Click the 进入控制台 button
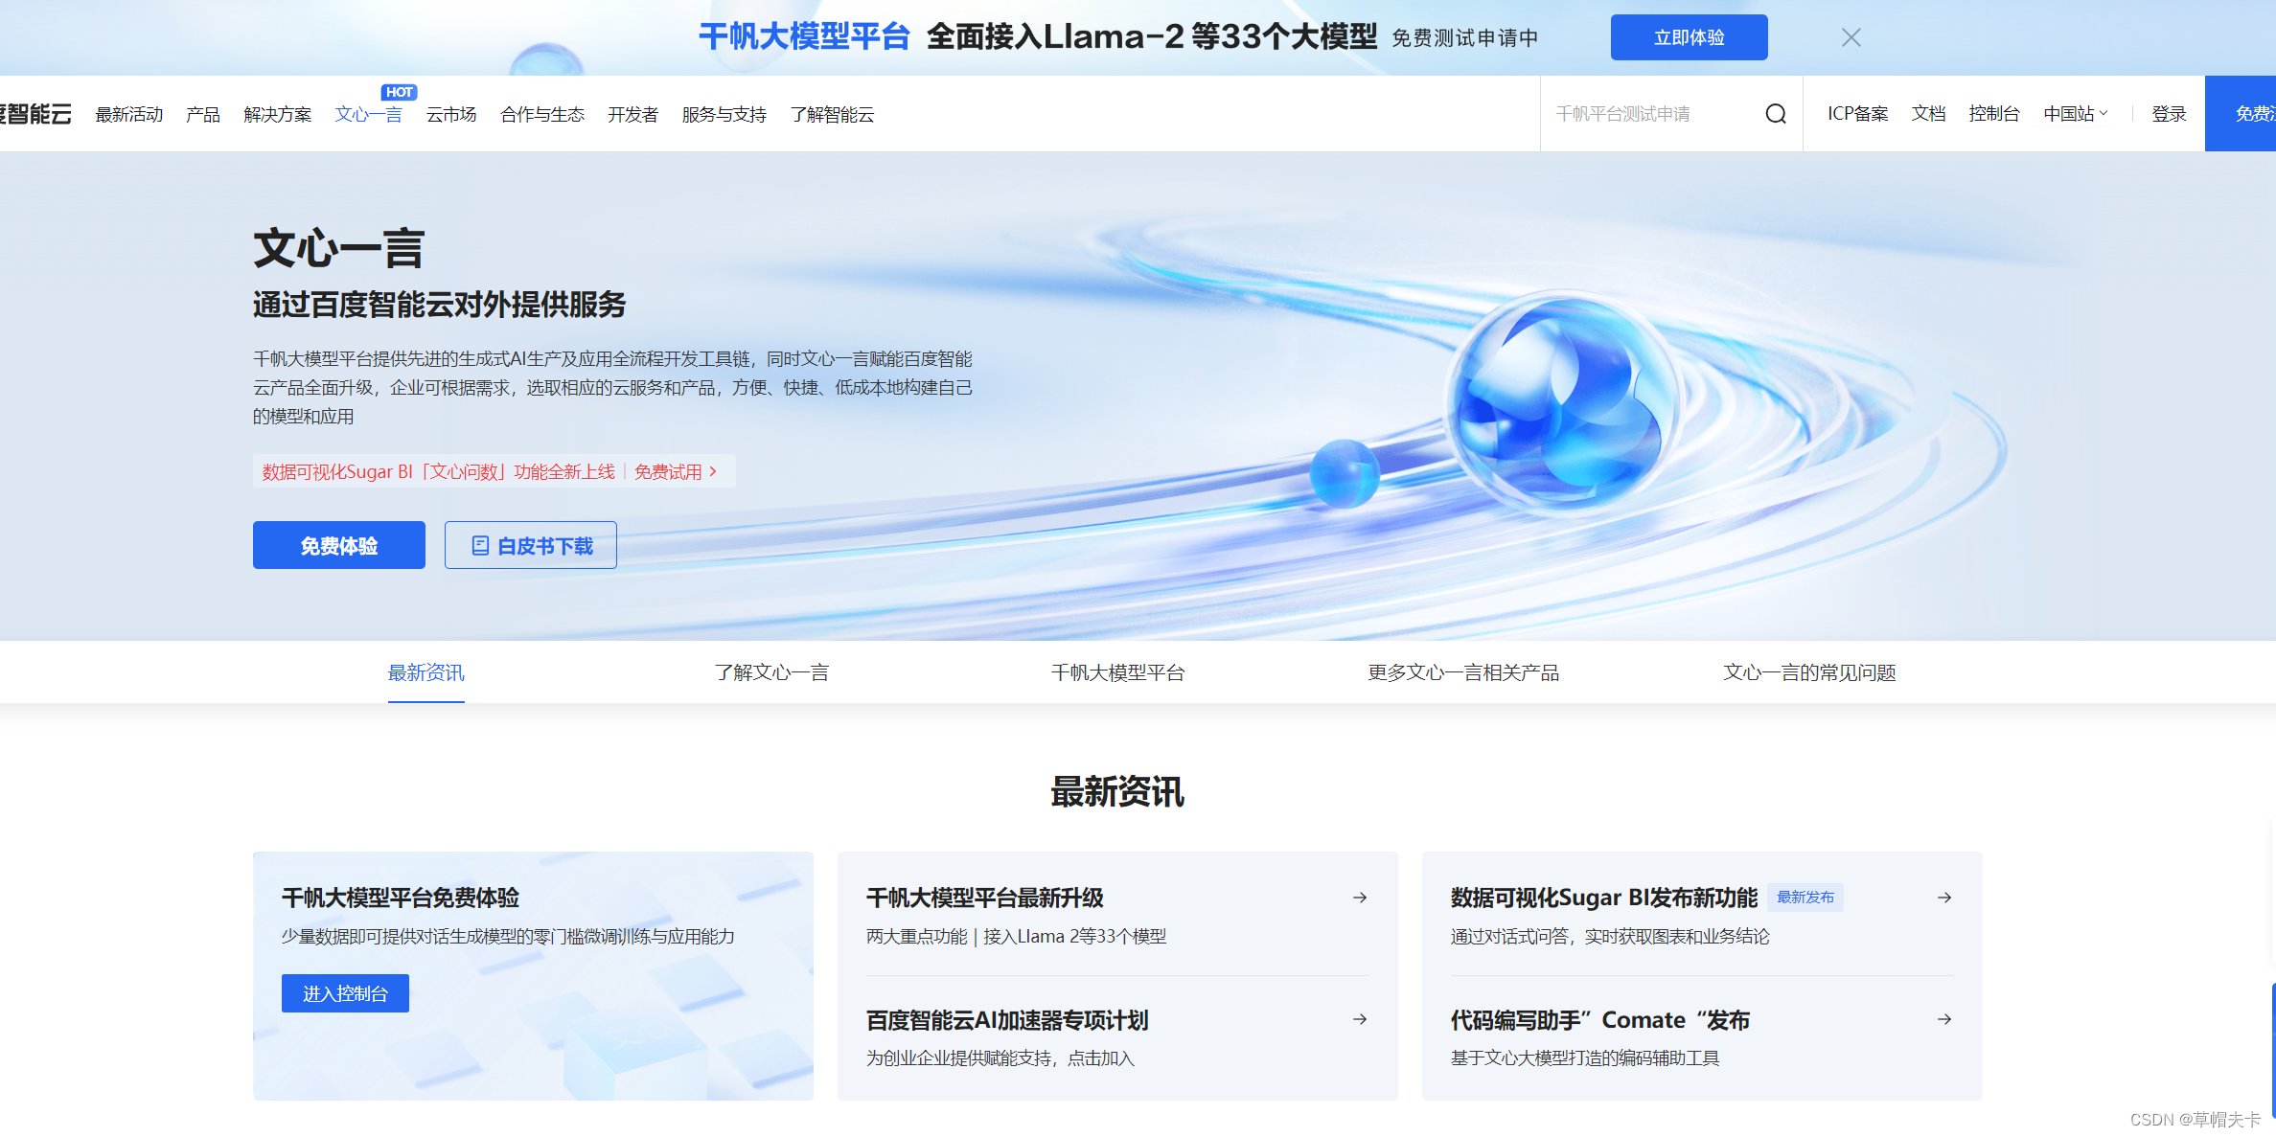 pyautogui.click(x=345, y=993)
